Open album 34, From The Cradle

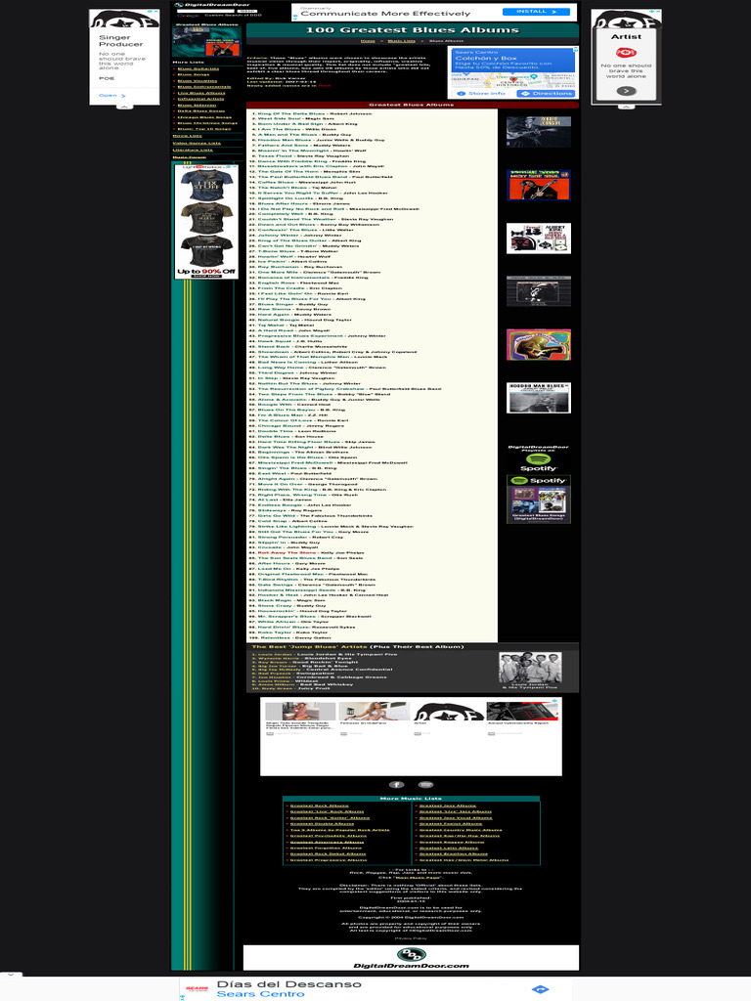(x=281, y=288)
